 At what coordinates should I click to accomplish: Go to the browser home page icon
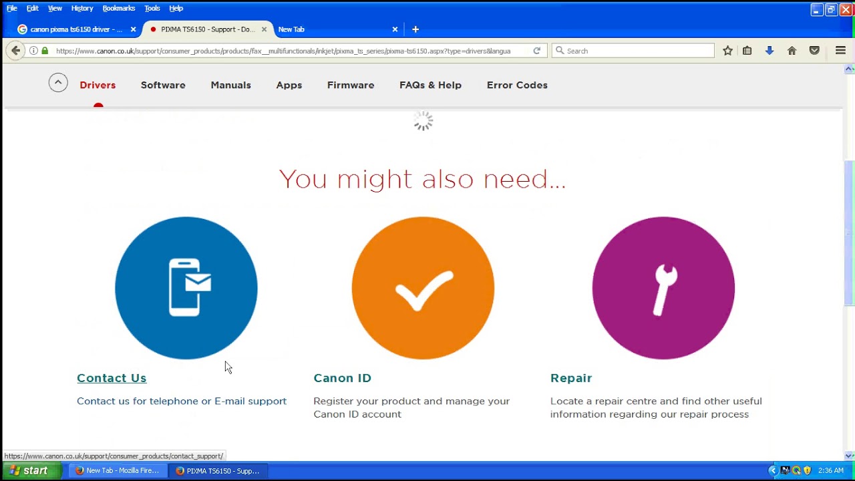pyautogui.click(x=792, y=51)
